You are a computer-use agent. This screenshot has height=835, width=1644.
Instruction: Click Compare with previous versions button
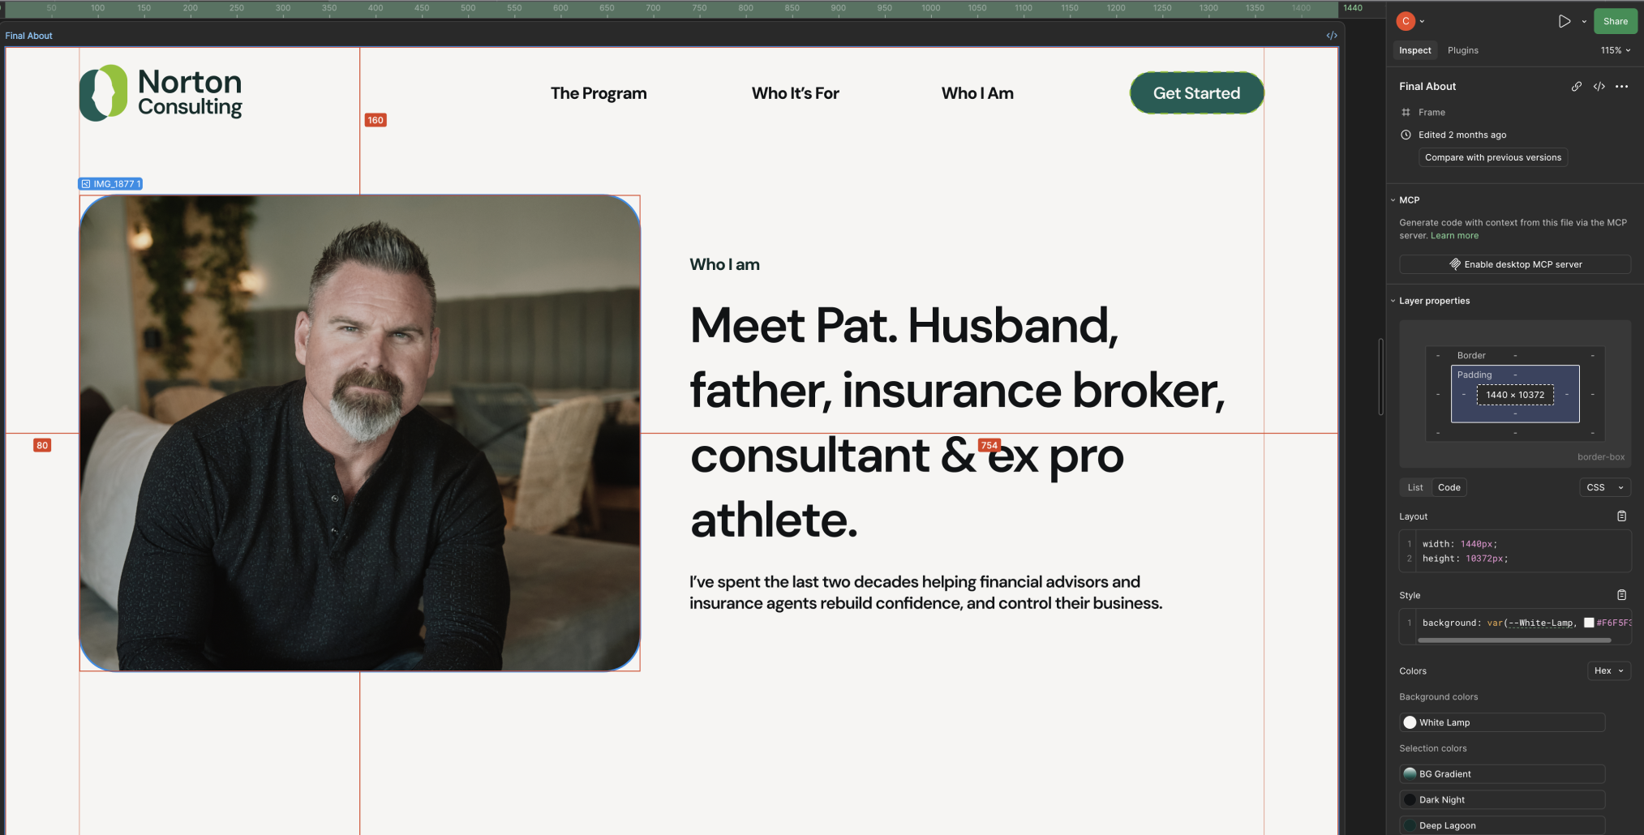click(x=1492, y=157)
